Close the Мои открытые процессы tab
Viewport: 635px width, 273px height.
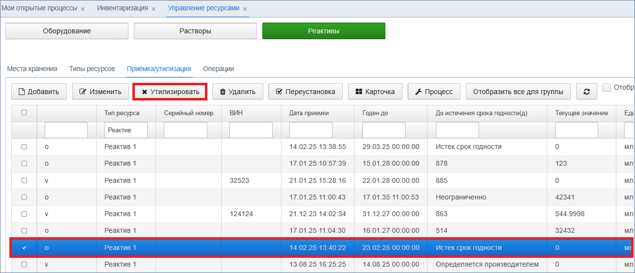pyautogui.click(x=83, y=9)
